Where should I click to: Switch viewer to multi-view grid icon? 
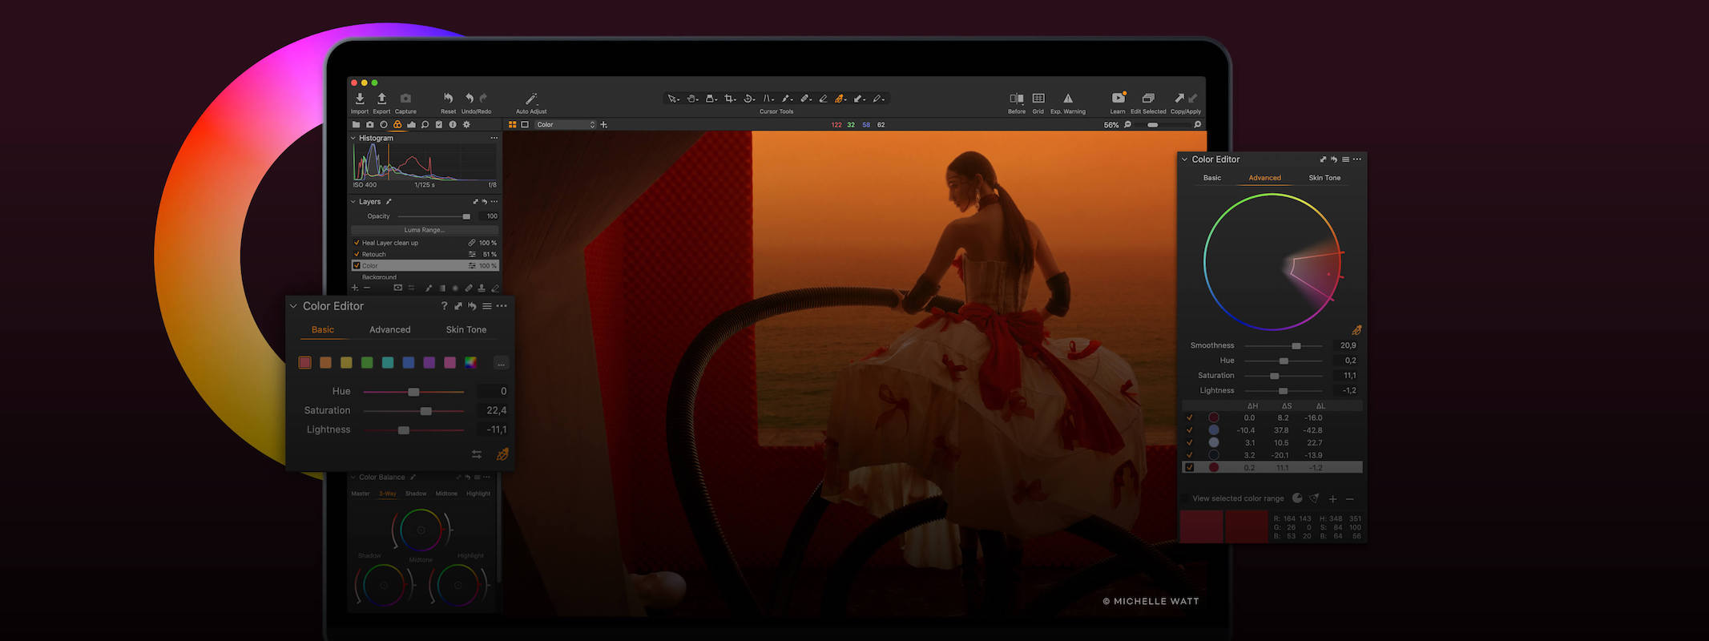tap(512, 125)
